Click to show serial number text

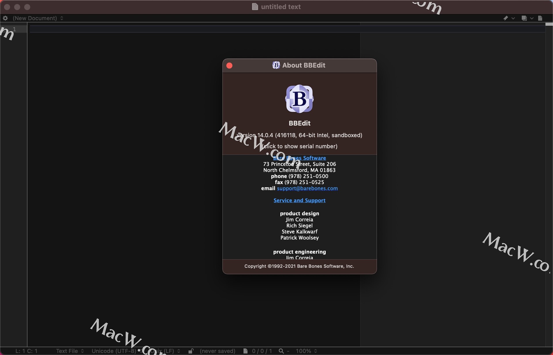pos(300,146)
